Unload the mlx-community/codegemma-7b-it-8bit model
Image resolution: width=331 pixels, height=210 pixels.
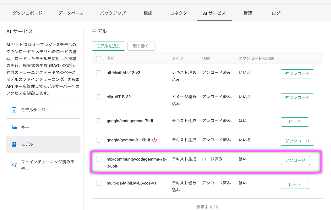click(295, 160)
